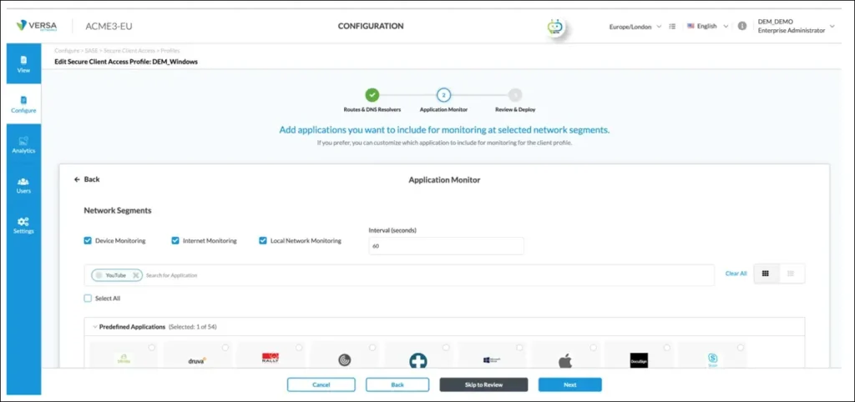
Task: Open View in the left sidebar
Action: [x=23, y=64]
